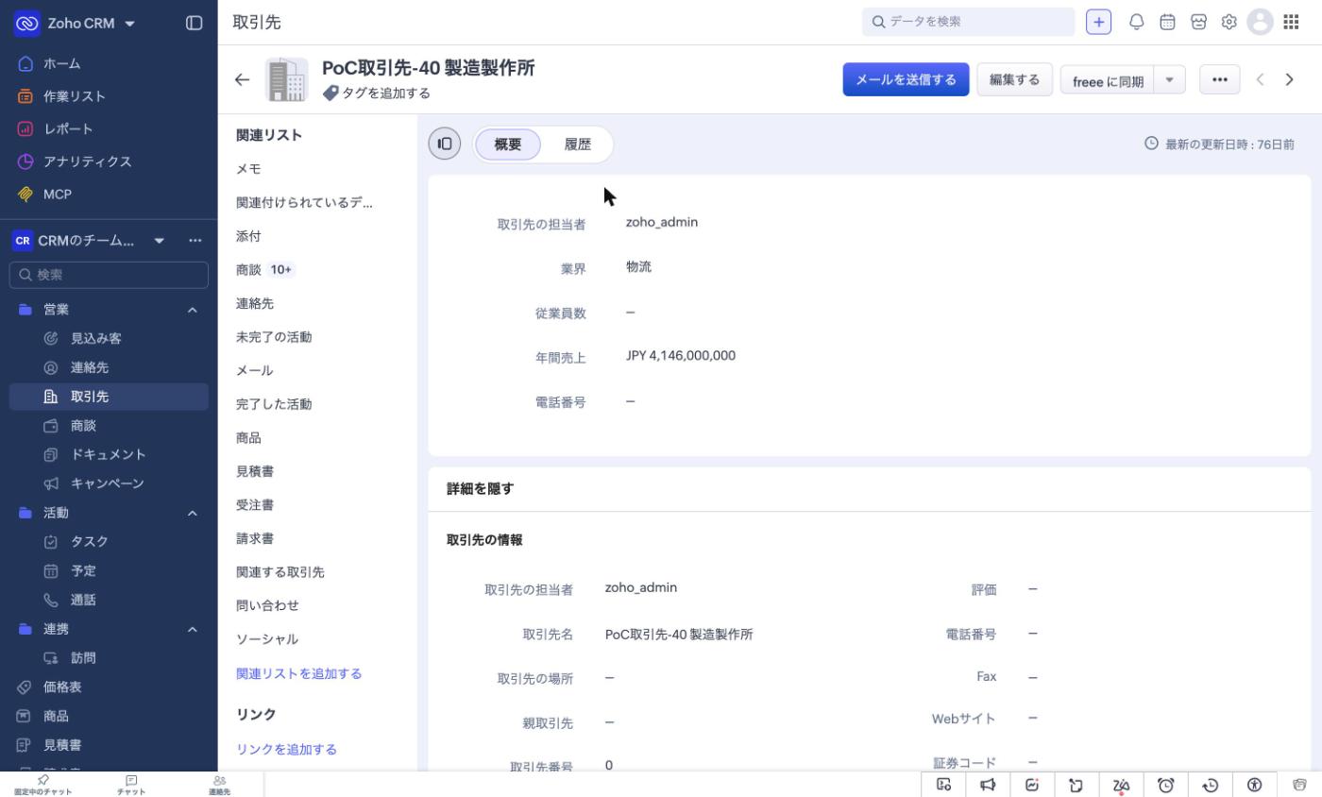1322x797 pixels.
Task: Open the alarm clock reminders icon
Action: click(1165, 785)
